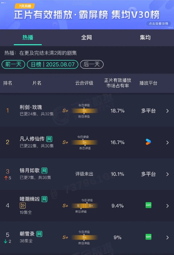Click the 网 badge next to 锦月如歌
This screenshot has width=174, height=255.
[44, 171]
